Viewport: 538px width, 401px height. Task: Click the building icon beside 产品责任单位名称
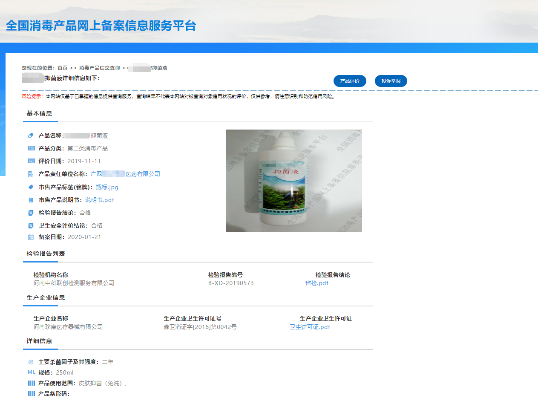click(x=31, y=174)
